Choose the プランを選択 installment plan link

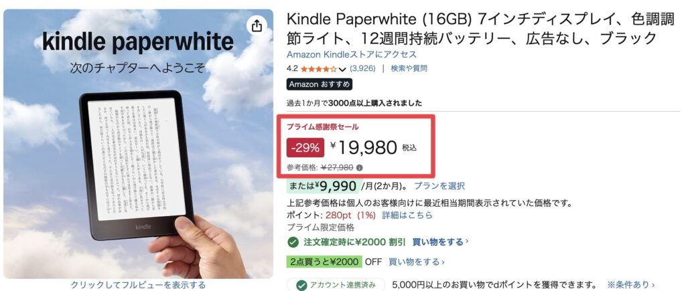click(x=439, y=186)
